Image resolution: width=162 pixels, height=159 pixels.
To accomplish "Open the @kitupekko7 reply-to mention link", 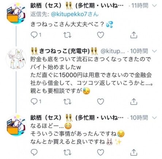I will coord(75,14).
